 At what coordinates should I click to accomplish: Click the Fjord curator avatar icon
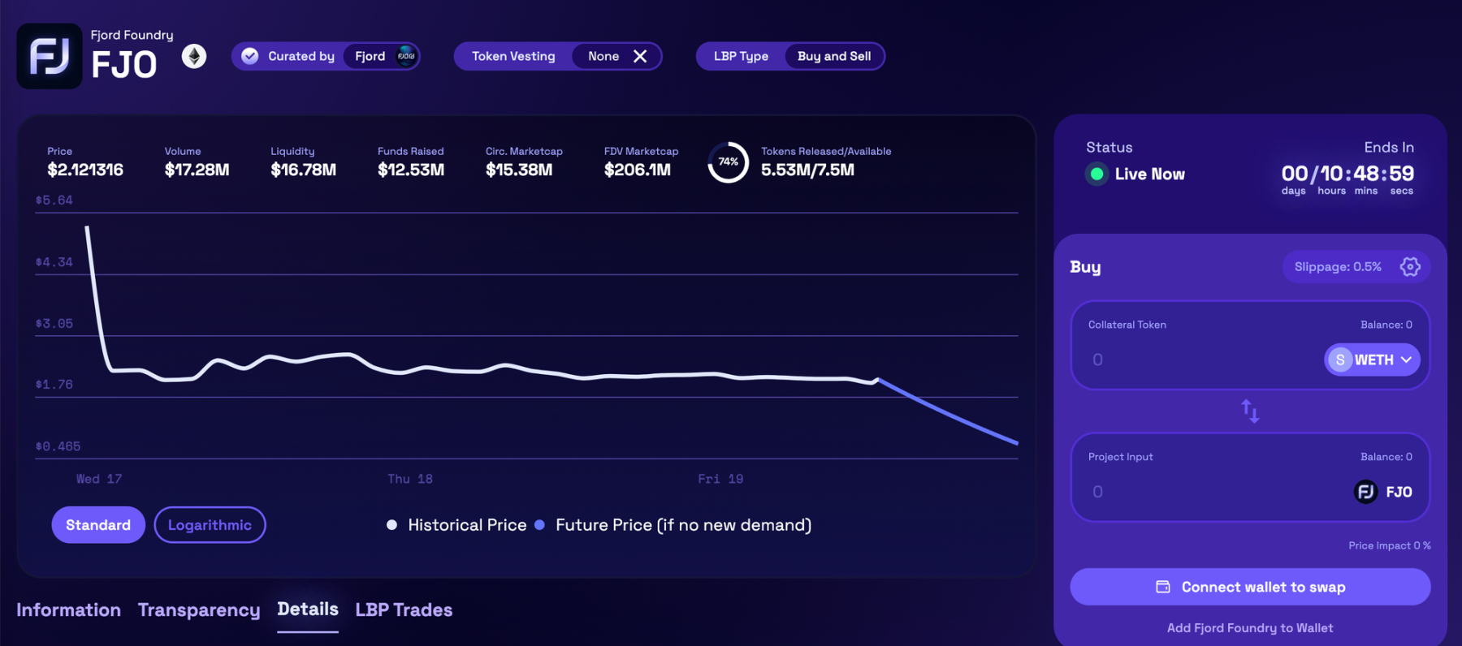click(405, 56)
